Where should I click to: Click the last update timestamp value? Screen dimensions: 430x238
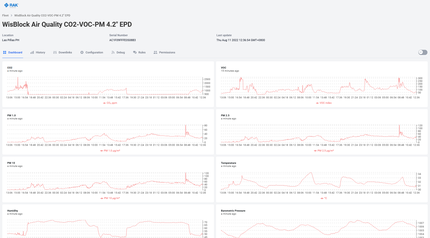point(241,40)
